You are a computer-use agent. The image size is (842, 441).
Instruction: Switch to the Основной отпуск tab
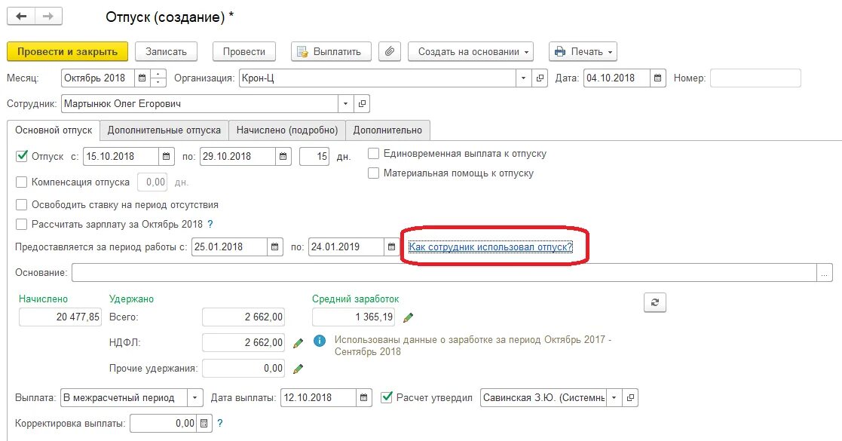tap(54, 130)
